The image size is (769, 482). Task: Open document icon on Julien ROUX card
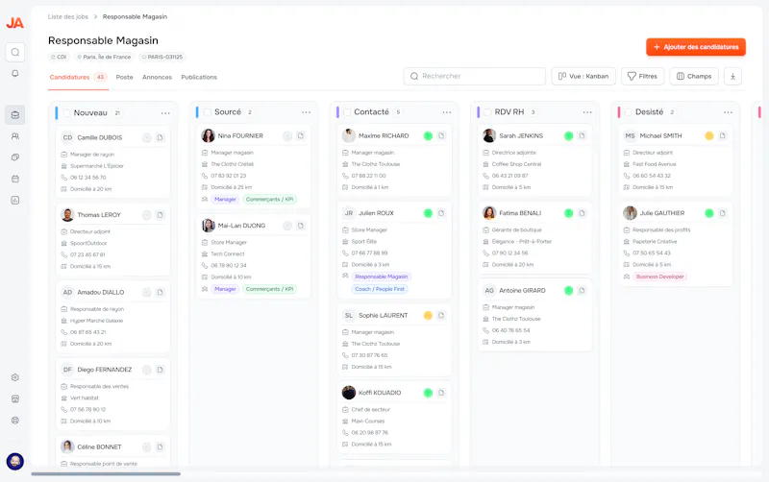441,213
